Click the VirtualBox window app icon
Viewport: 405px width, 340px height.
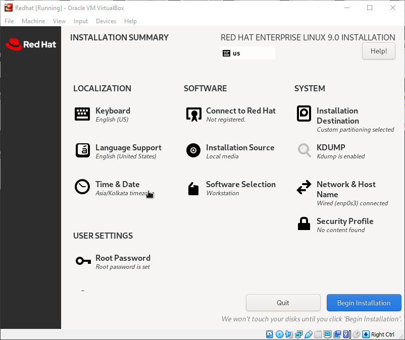(9, 8)
